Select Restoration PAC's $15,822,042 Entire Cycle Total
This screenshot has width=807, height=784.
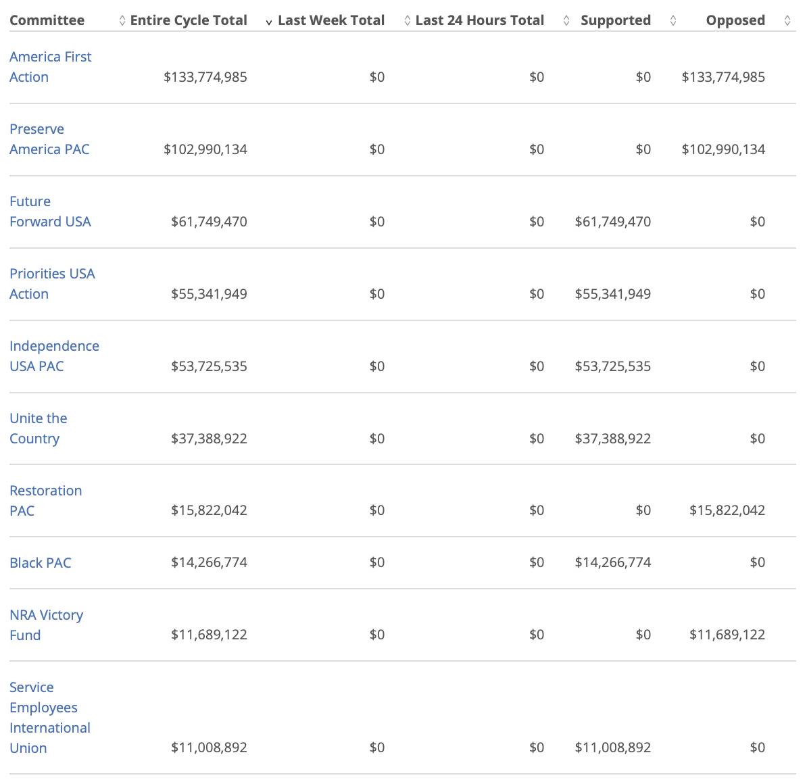209,510
